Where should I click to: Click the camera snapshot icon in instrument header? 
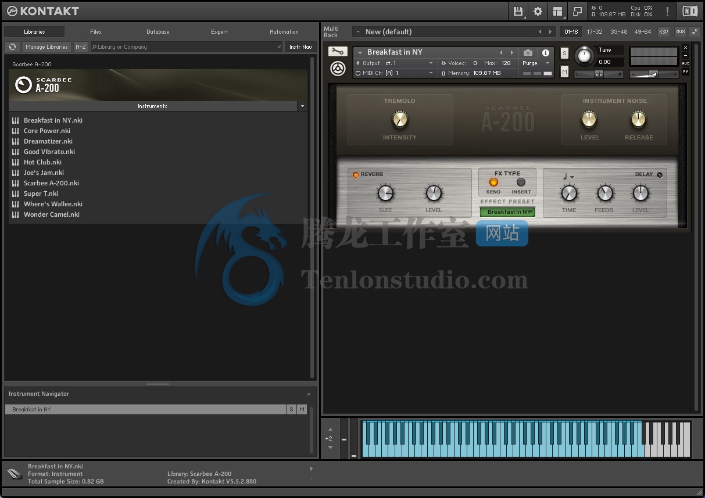click(x=528, y=52)
